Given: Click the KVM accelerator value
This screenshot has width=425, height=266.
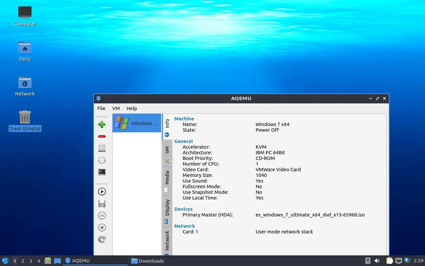Looking at the screenshot, I should (261, 147).
